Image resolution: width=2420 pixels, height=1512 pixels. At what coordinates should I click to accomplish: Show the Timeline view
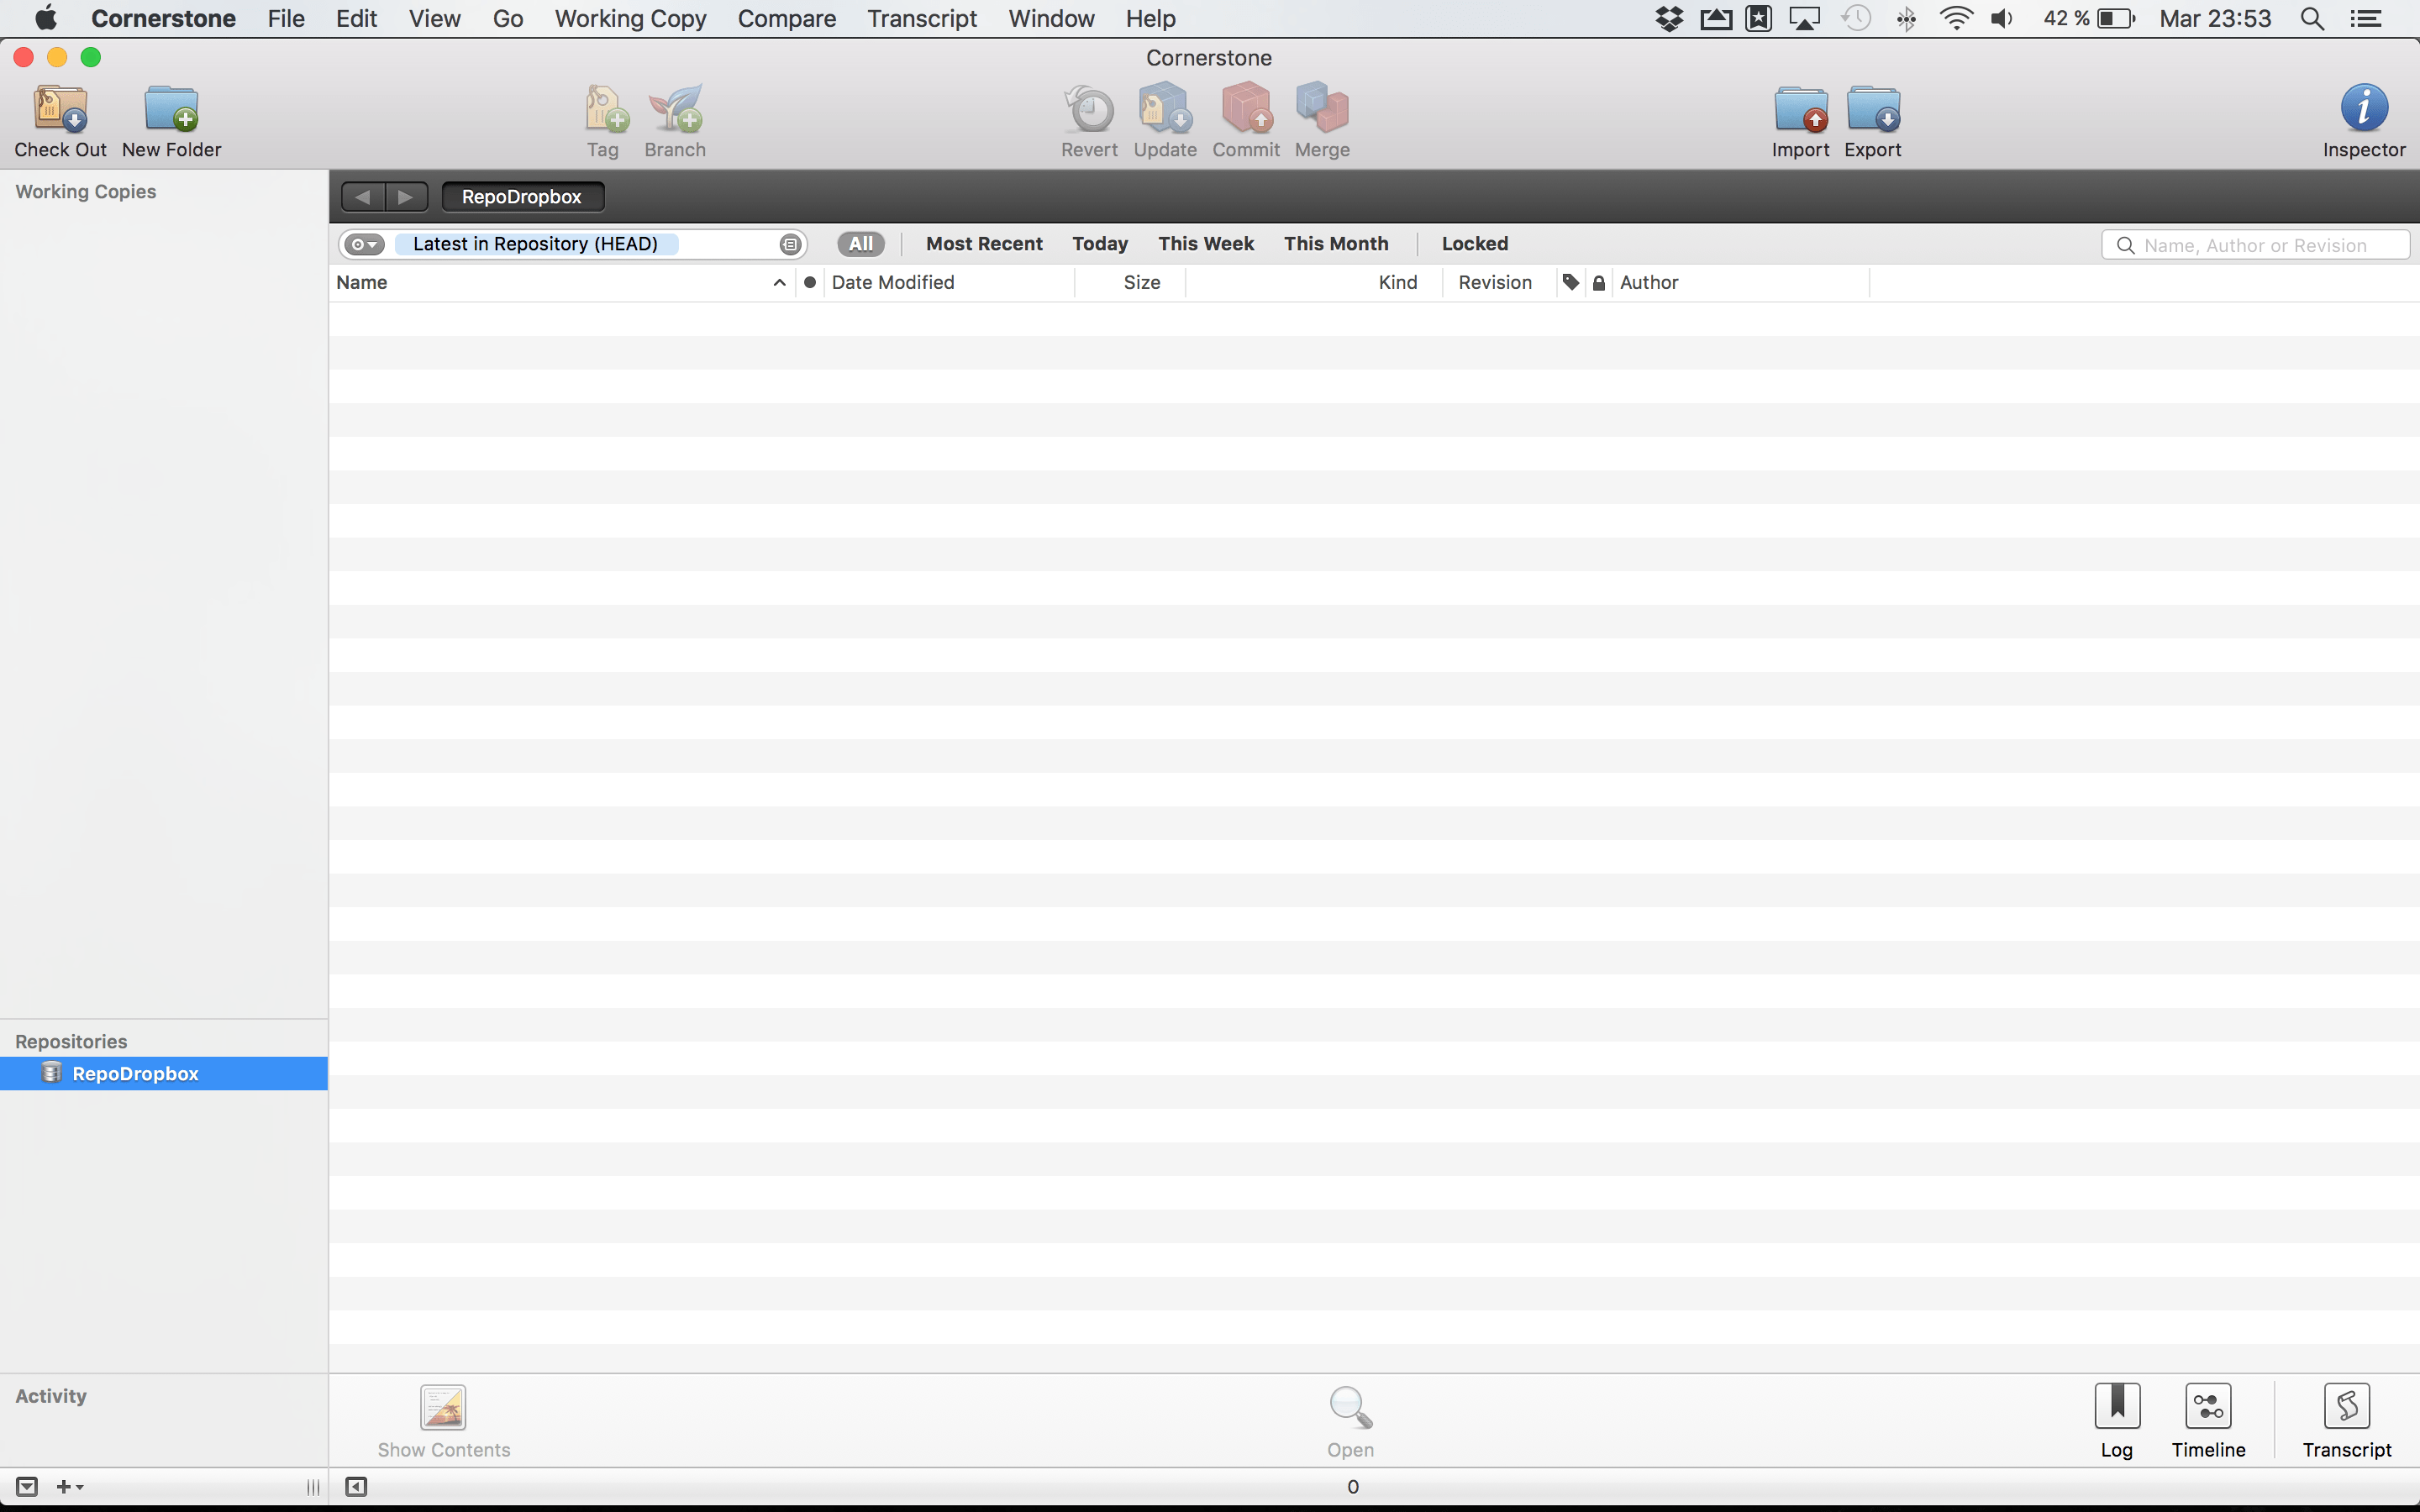[2208, 1406]
